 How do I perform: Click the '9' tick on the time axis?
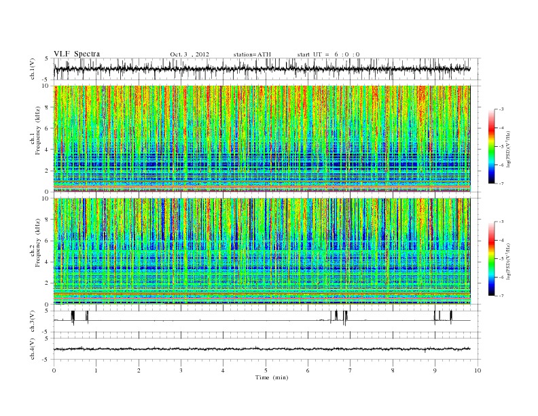pos(435,370)
